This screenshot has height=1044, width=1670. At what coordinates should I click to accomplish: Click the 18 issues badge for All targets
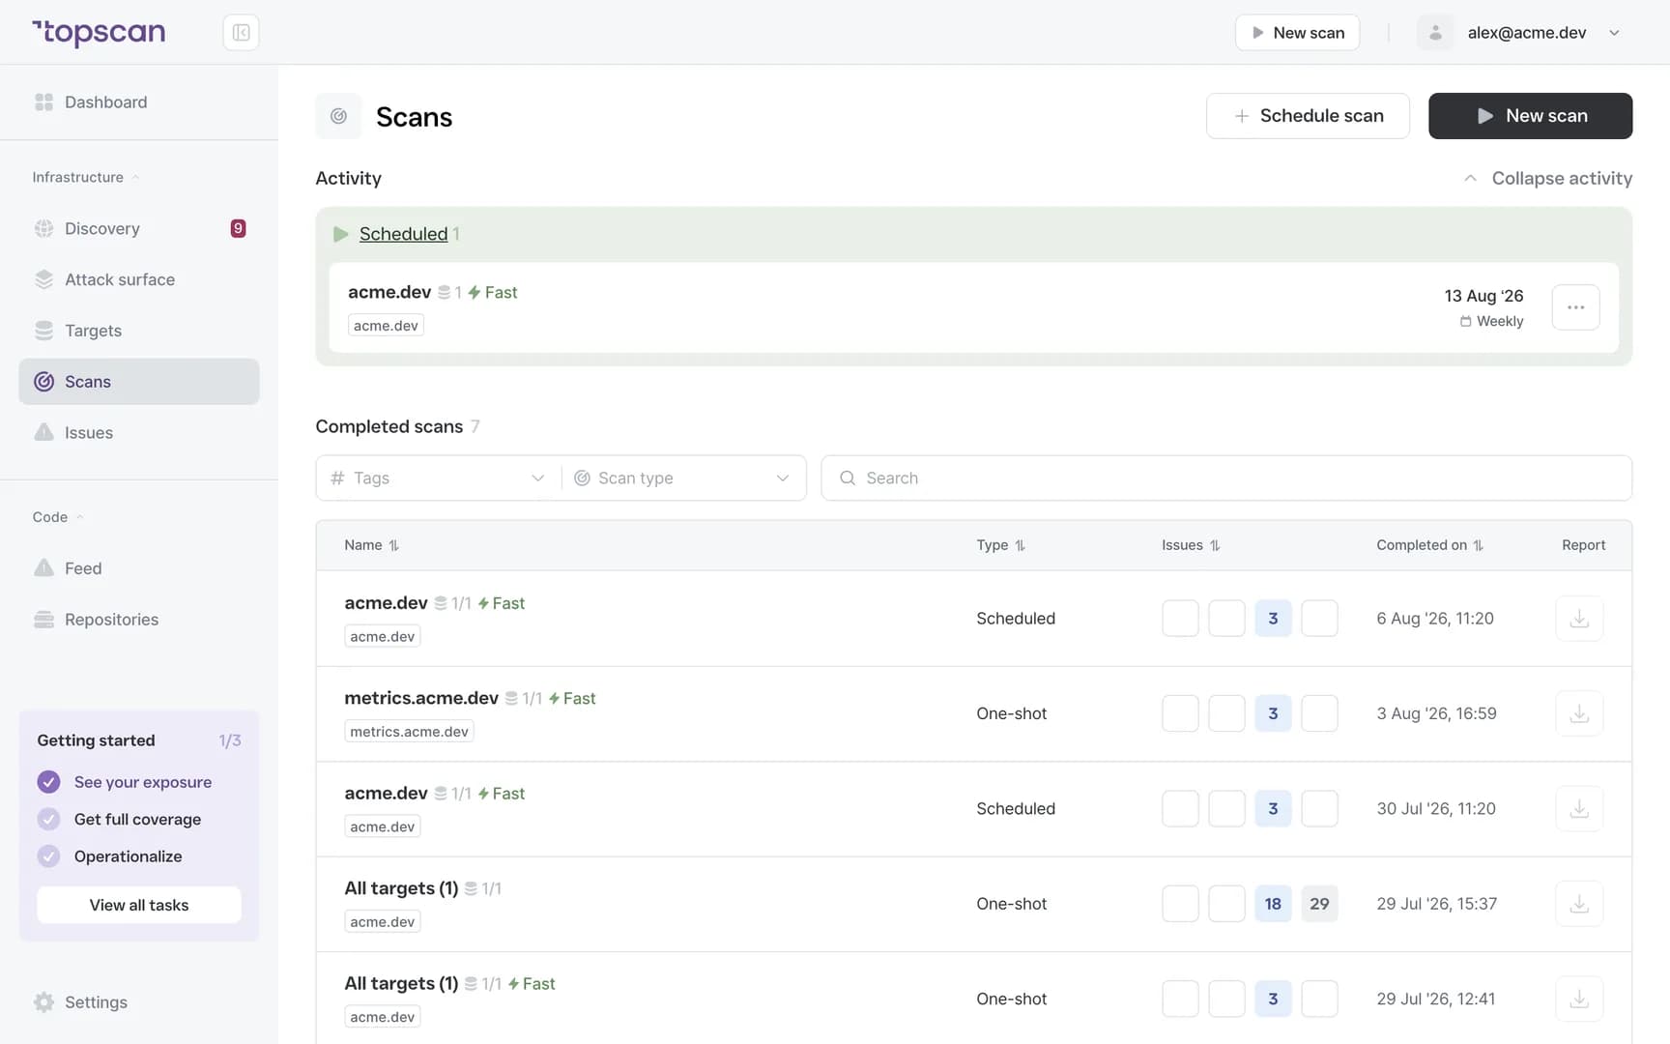pos(1273,904)
